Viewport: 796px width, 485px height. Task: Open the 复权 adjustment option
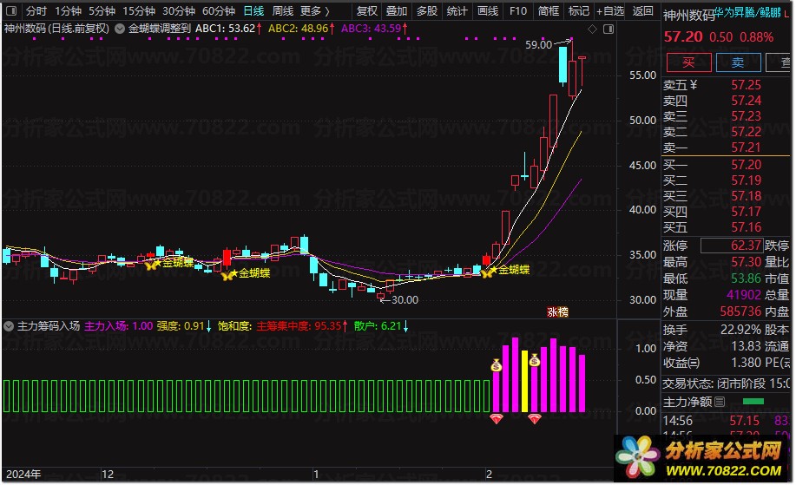[x=366, y=10]
